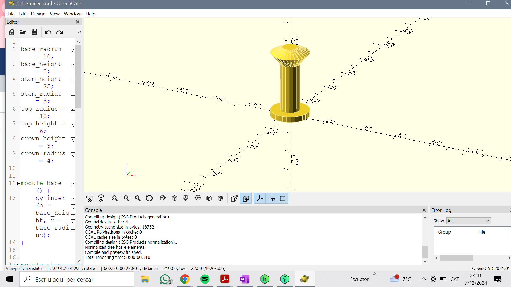Open the Windows Start menu
This screenshot has width=511, height=287.
[10, 279]
